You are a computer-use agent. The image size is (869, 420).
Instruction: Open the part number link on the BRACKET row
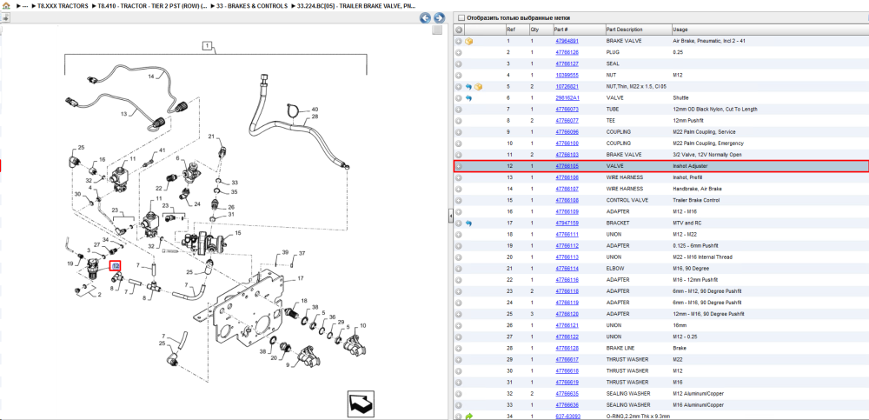(567, 223)
